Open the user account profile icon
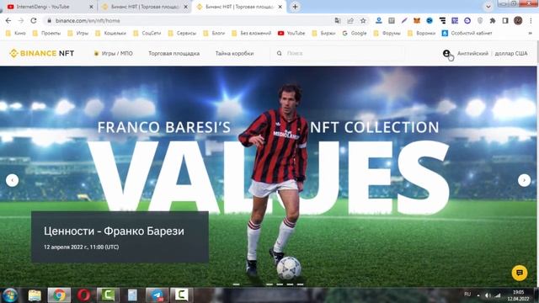This screenshot has width=539, height=303. 446,53
